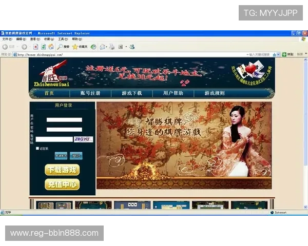Click the Edit page toolbar icon
Screen dimensions: 308x246
(121, 47)
